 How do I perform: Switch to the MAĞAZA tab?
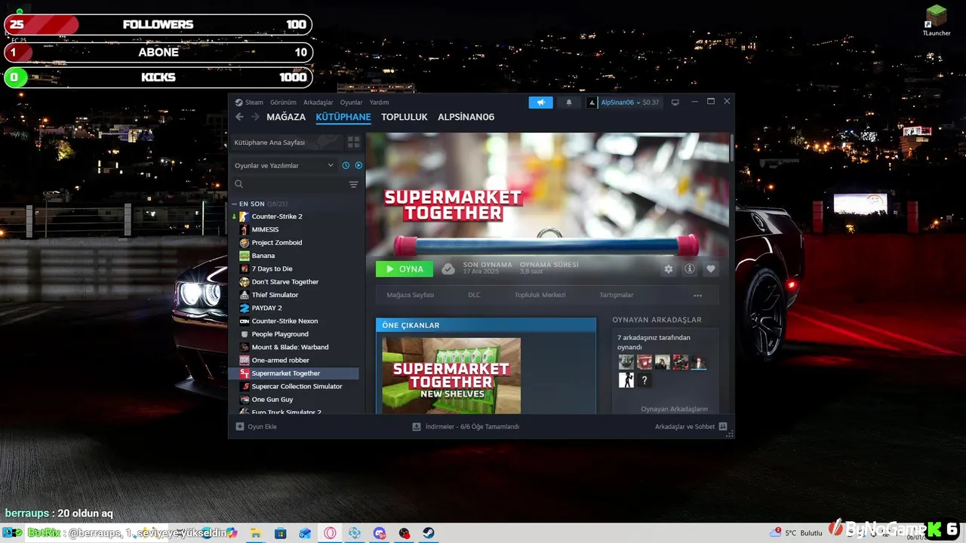[286, 117]
